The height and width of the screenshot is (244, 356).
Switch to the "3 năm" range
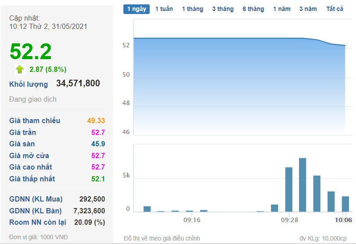(x=308, y=9)
